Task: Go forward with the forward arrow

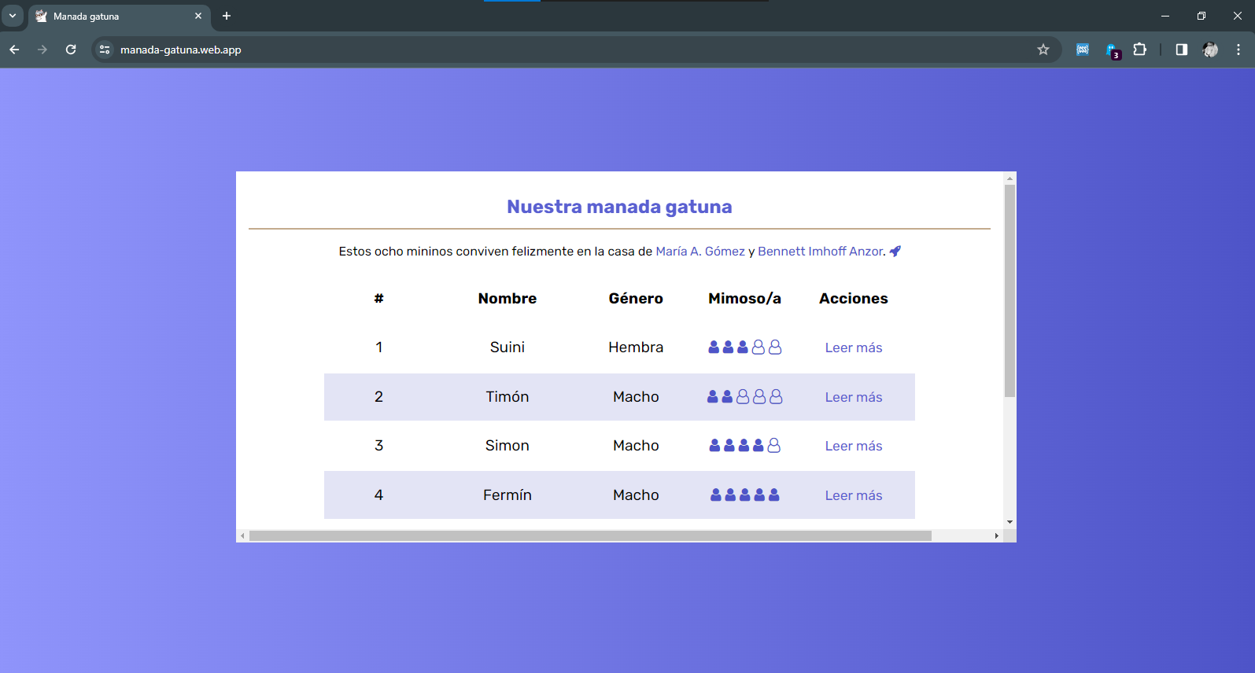Action: pos(42,50)
